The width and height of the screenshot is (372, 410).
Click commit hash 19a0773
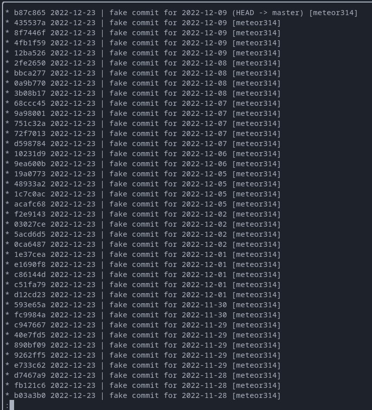coord(30,174)
